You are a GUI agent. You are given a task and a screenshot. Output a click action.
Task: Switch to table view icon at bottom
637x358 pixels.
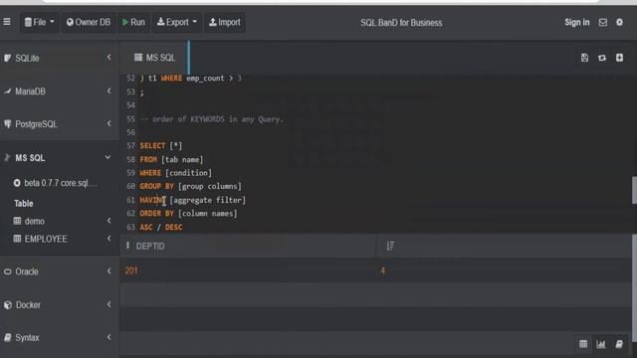click(x=583, y=344)
